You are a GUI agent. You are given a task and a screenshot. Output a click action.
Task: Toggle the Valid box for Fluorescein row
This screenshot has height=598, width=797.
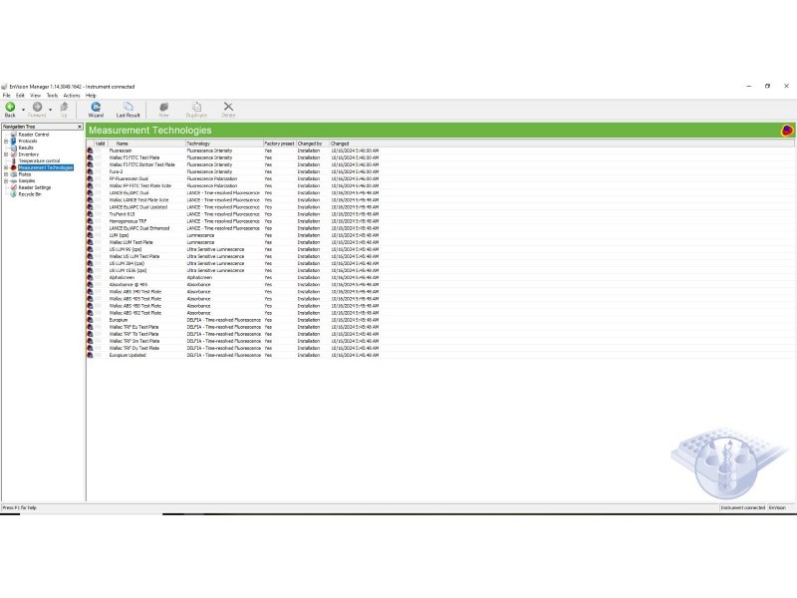point(99,150)
